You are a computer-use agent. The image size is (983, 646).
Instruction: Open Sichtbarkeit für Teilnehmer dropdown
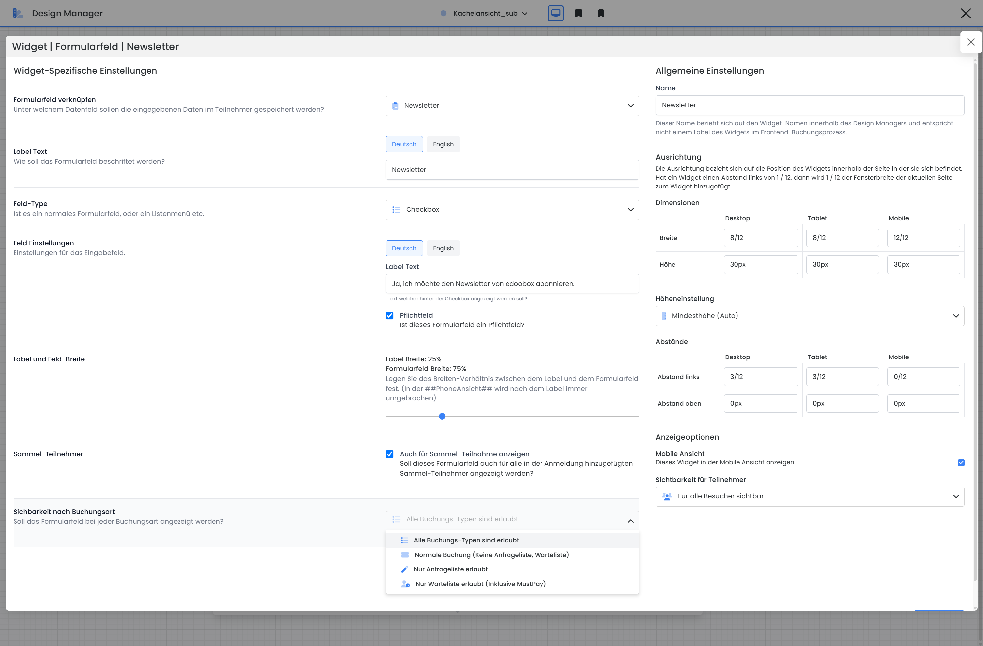809,496
